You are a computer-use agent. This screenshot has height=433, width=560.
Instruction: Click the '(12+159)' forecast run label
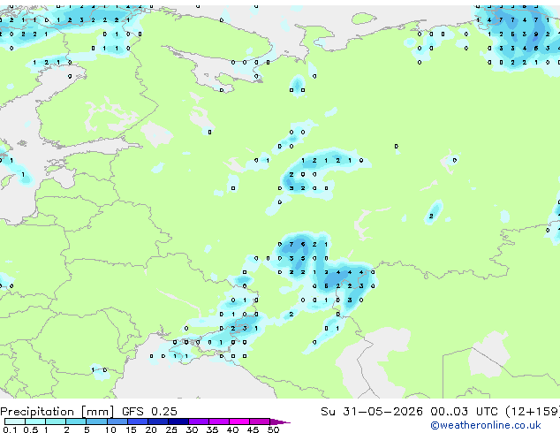pyautogui.click(x=533, y=412)
